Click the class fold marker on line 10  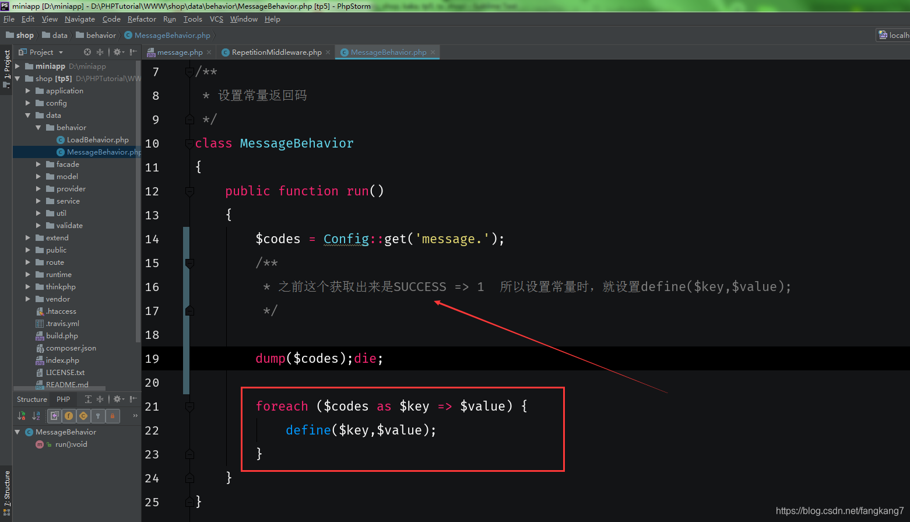tap(189, 143)
